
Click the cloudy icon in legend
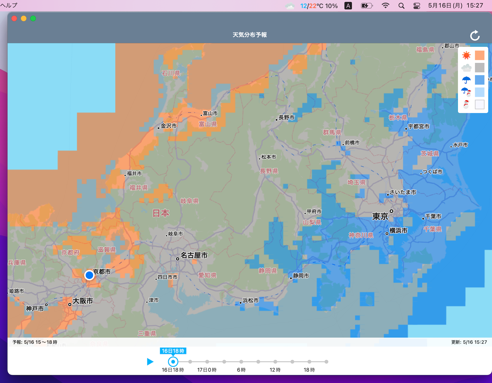(x=466, y=68)
